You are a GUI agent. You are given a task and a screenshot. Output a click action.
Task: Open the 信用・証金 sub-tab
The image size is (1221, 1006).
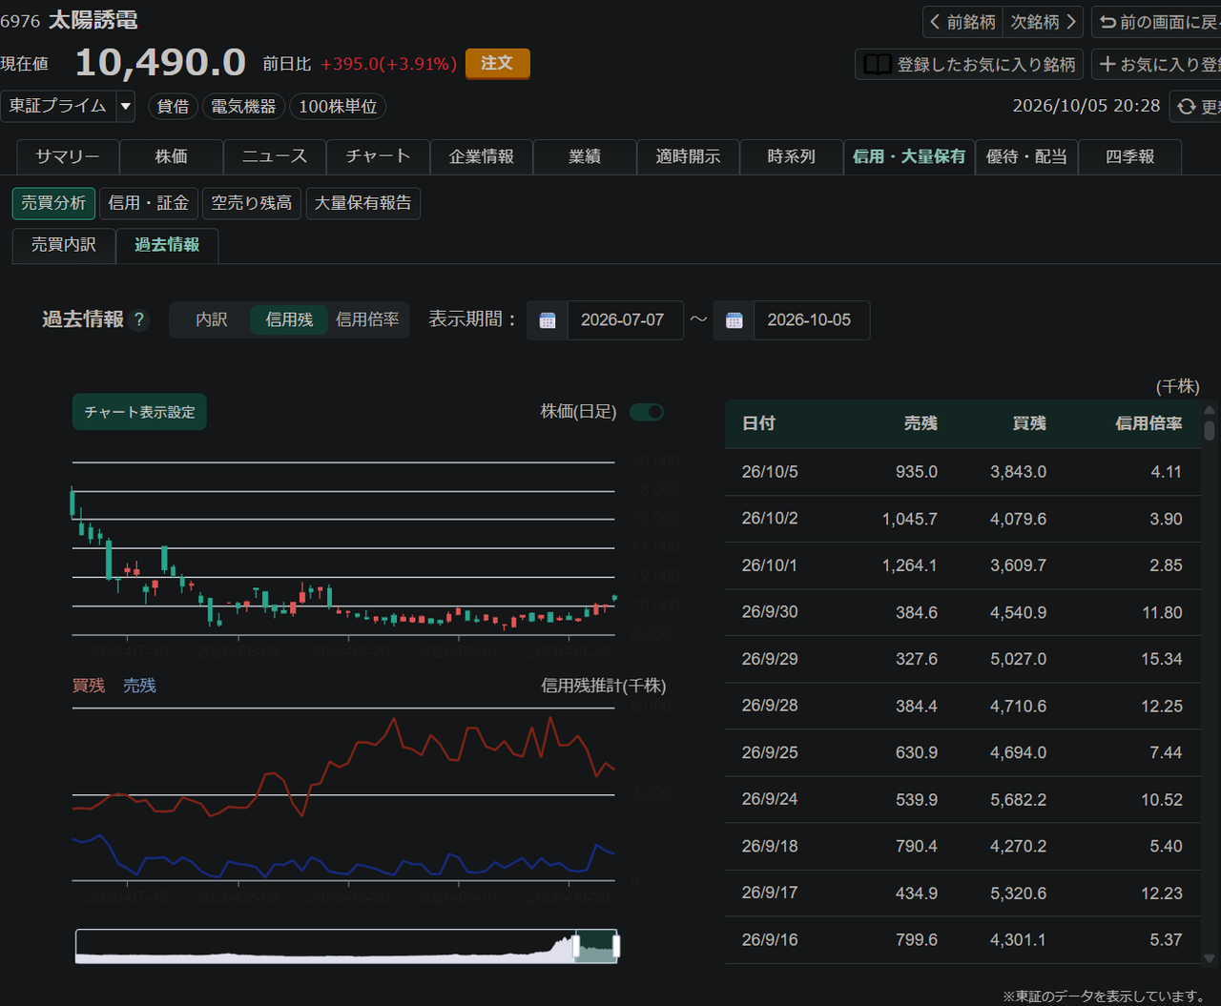pyautogui.click(x=149, y=203)
